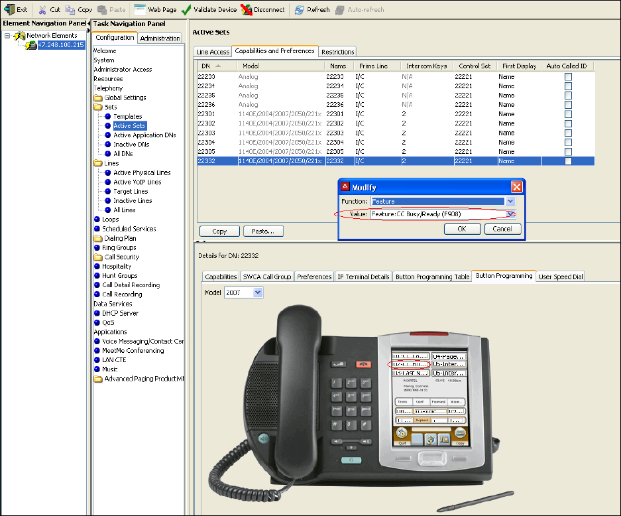The image size is (621, 516).
Task: Switch to the Restrictions tab
Action: click(x=337, y=52)
